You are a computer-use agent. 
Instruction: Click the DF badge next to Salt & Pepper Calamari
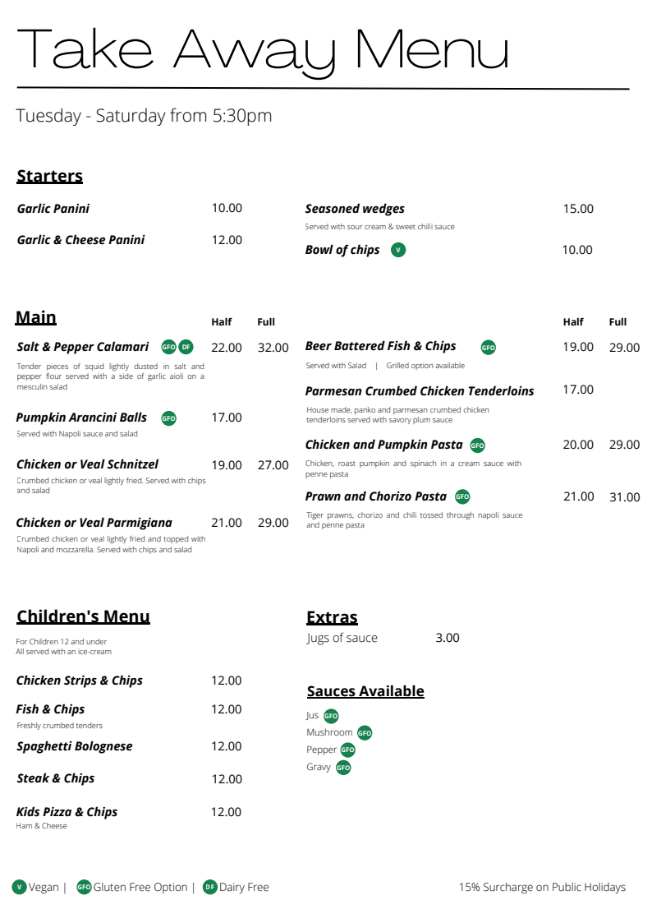point(186,347)
